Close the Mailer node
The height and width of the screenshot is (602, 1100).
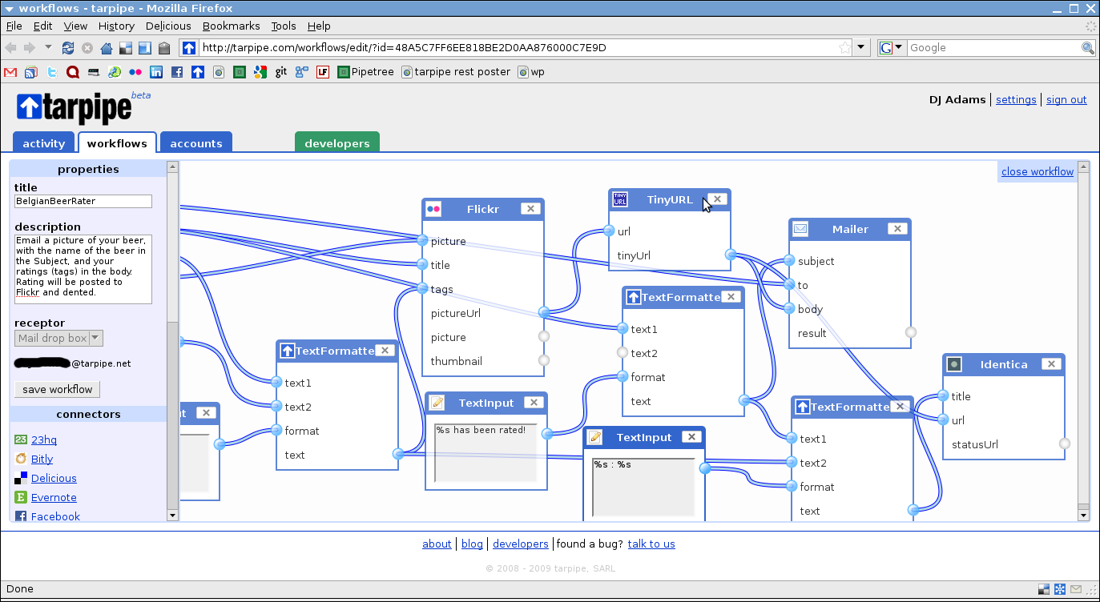(897, 229)
